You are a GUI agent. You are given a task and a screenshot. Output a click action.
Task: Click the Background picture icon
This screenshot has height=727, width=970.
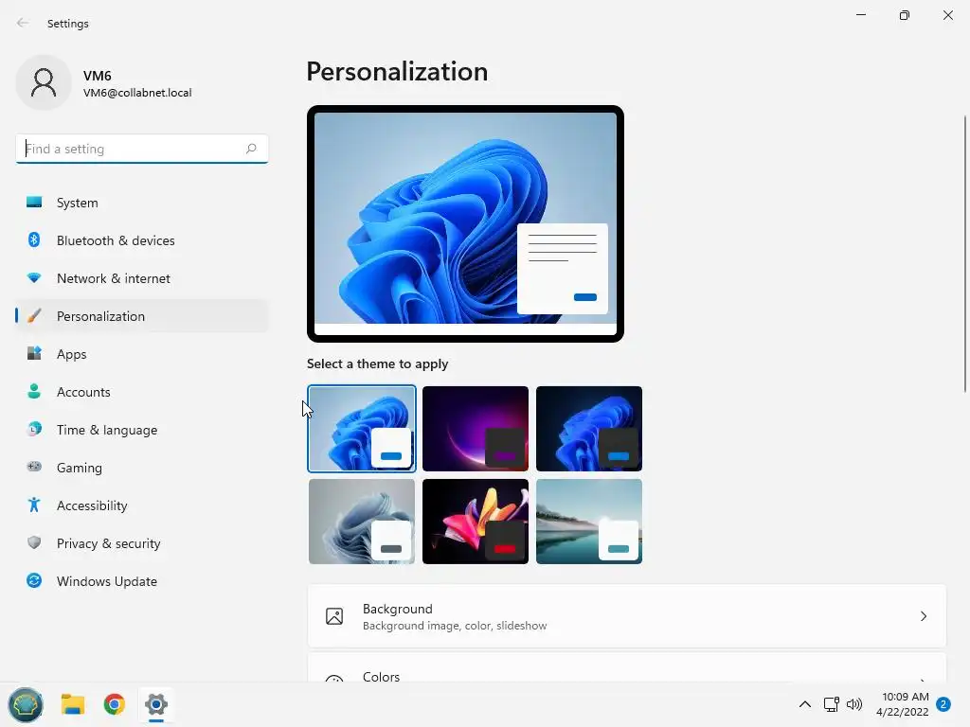pos(334,616)
